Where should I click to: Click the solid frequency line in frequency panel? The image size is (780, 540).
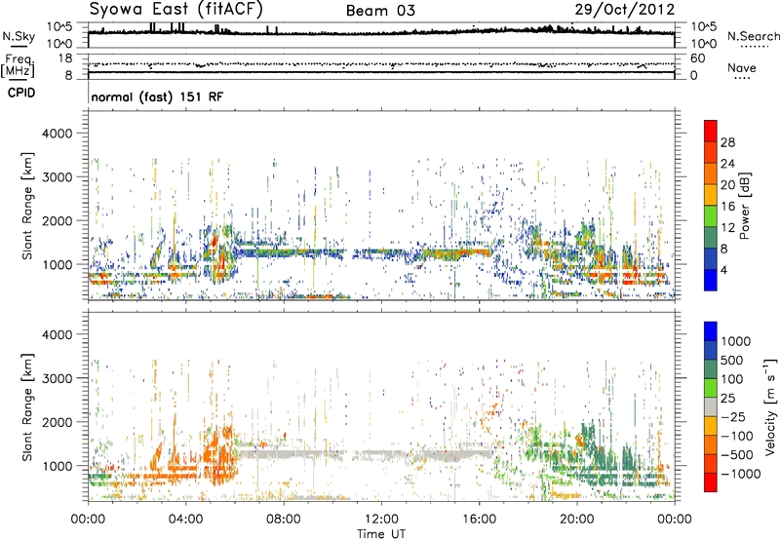pos(381,72)
